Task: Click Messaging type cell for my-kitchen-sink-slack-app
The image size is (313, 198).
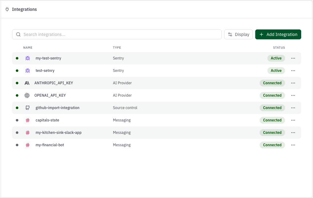Action: [x=122, y=133]
